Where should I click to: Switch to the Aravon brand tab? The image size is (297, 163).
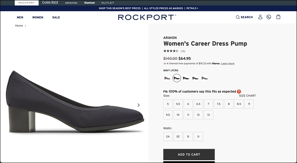[x=71, y=3]
